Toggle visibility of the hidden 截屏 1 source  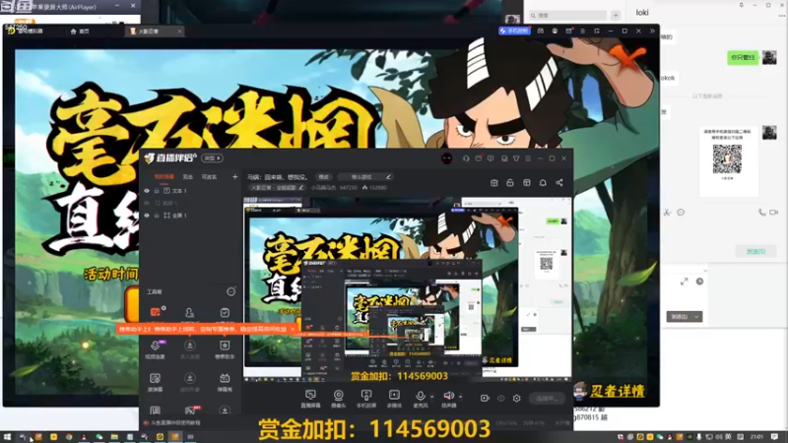[x=147, y=203]
